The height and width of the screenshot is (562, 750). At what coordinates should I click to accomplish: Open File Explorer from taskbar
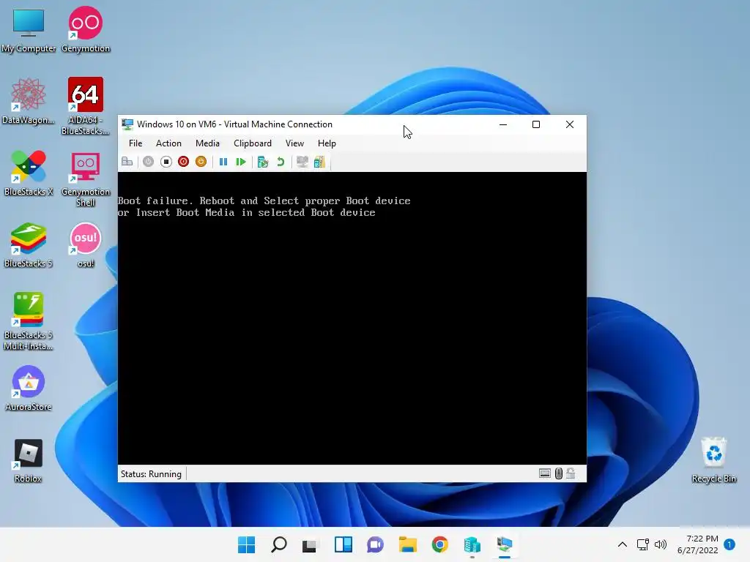click(407, 544)
